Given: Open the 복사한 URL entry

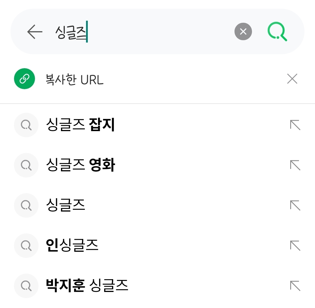Looking at the screenshot, I should pos(75,79).
